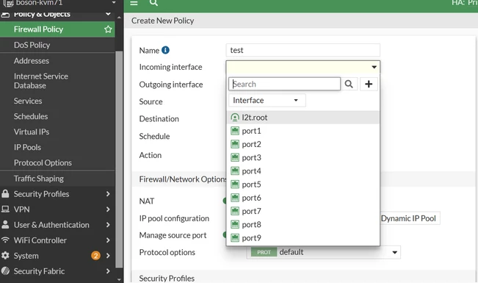Open the Protocol options default dropdown
Image resolution: width=478 pixels, height=283 pixels.
[x=324, y=252]
